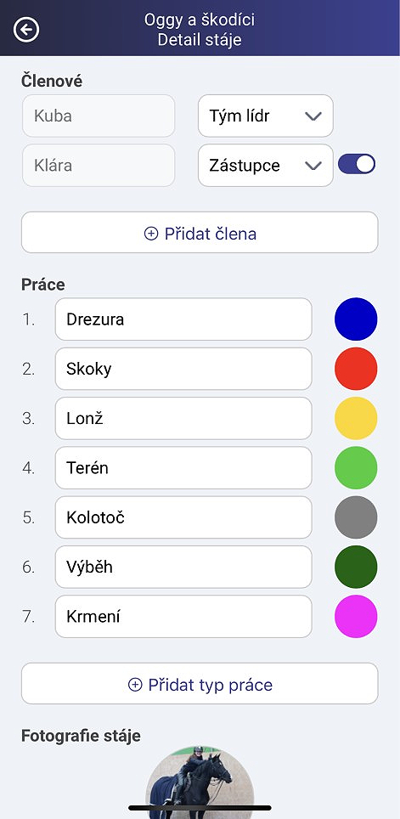The height and width of the screenshot is (819, 400).
Task: Select the blue color swatch for Drezura
Action: 356,319
